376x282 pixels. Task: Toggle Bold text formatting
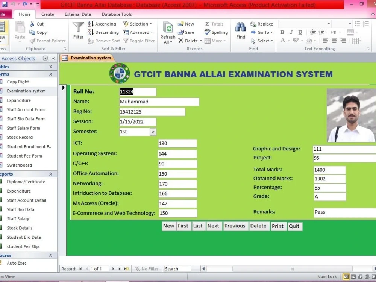282,32
